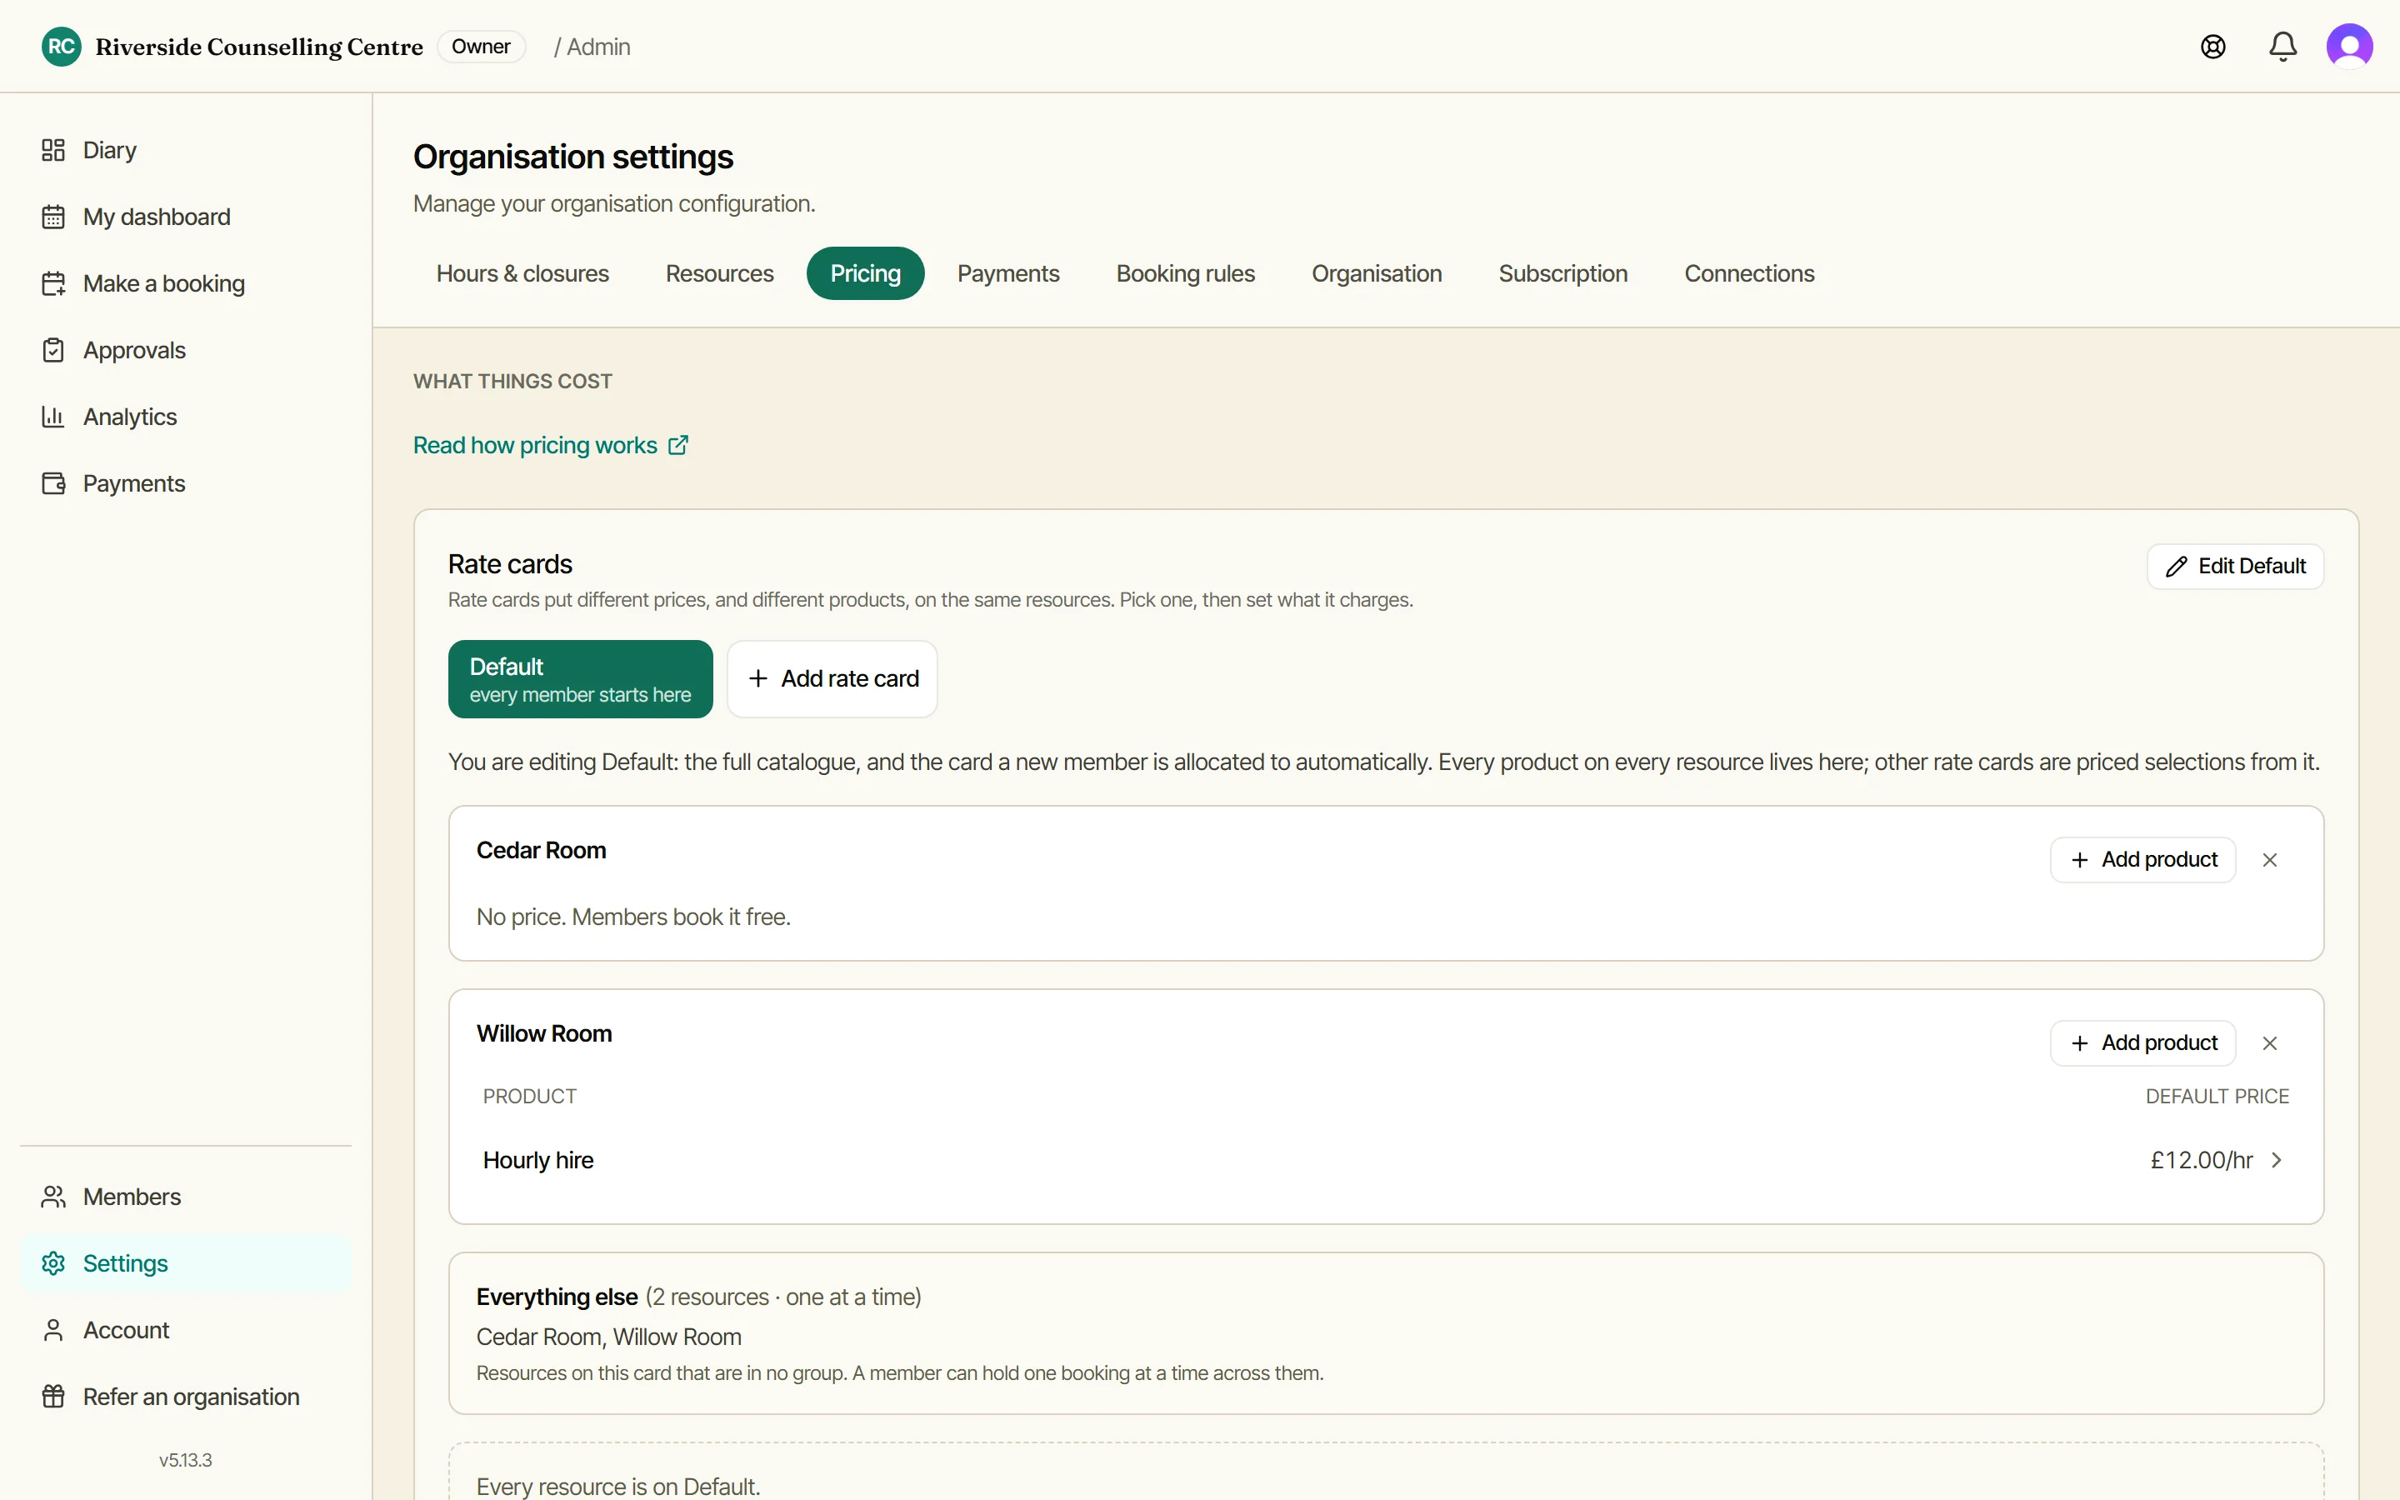Open the Connections tab
The image size is (2400, 1500).
(1749, 274)
